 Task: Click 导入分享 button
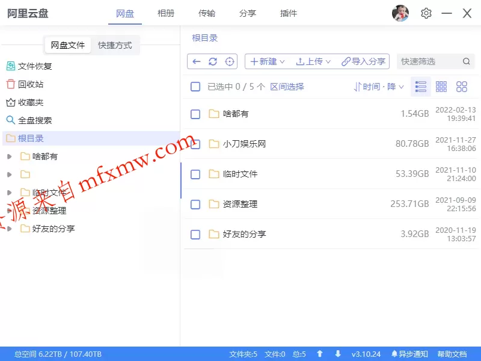(x=363, y=62)
